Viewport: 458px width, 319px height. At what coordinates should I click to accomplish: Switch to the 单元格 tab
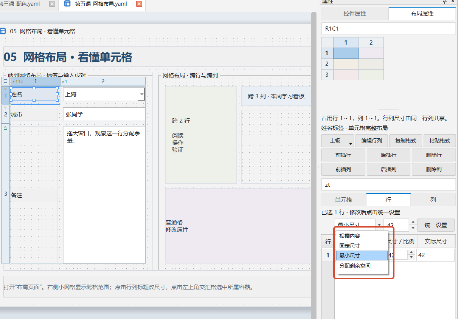tap(343, 200)
